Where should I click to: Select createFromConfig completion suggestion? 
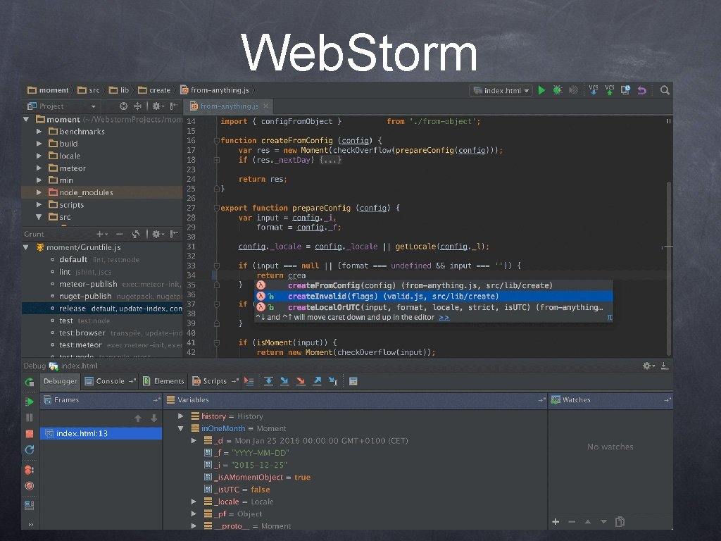click(x=434, y=286)
